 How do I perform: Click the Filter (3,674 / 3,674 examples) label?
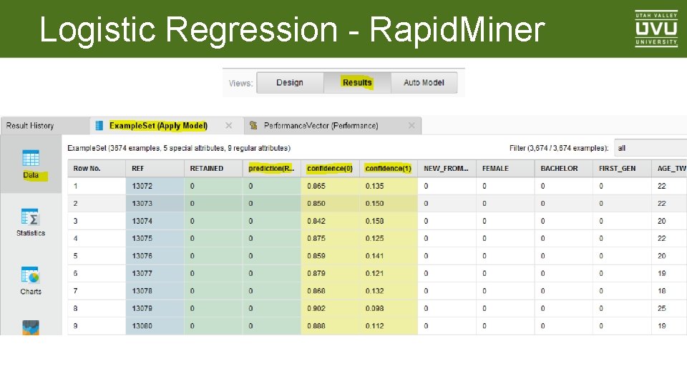click(559, 149)
